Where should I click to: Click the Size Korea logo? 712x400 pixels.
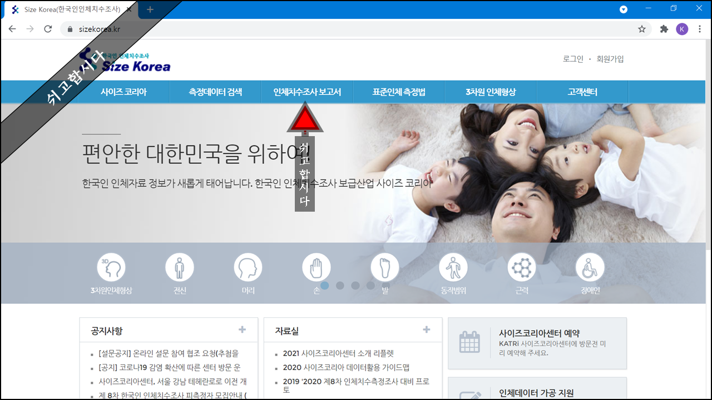point(125,61)
